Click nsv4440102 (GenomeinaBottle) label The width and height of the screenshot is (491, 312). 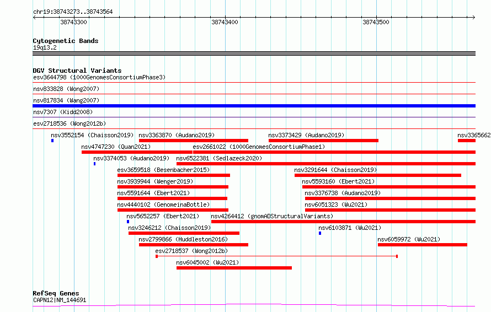163,205
